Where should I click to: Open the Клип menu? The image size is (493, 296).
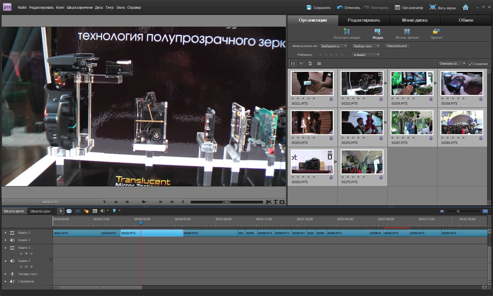coord(60,8)
